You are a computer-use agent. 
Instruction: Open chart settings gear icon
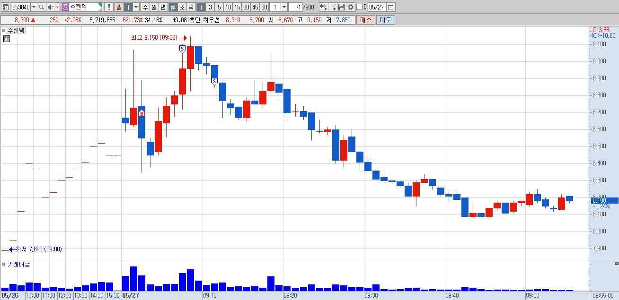click(351, 7)
